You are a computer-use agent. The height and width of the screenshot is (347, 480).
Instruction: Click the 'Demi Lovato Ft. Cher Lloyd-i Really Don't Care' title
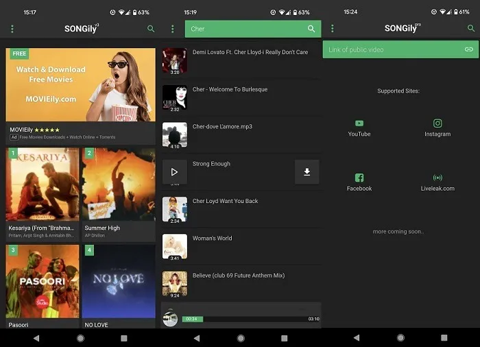coord(250,52)
